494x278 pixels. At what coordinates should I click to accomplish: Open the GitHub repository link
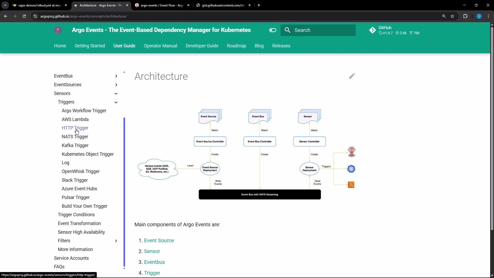coord(394,30)
